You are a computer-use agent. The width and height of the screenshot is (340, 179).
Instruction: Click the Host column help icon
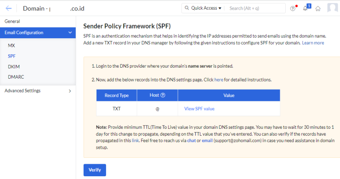(x=163, y=95)
